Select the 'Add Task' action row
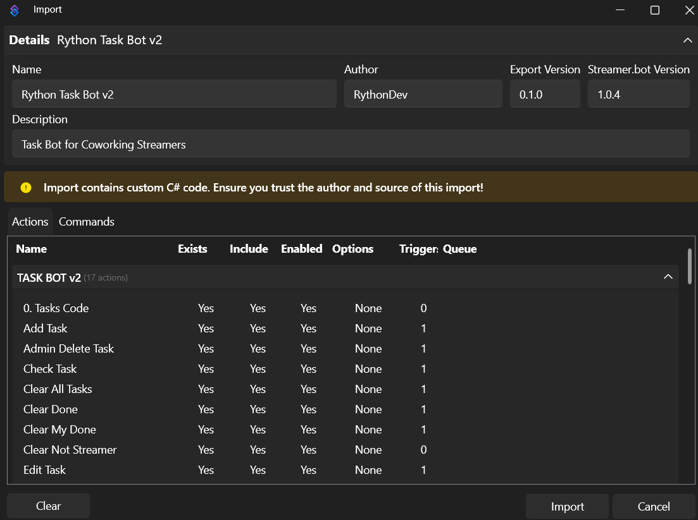Image resolution: width=698 pixels, height=520 pixels. click(x=346, y=329)
